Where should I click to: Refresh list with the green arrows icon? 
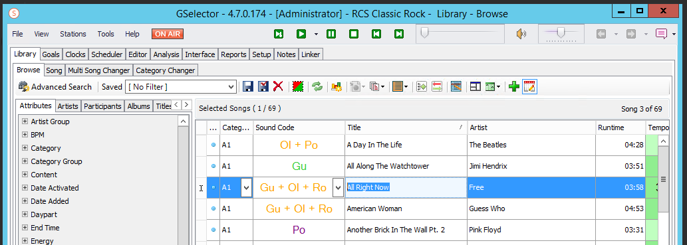tap(317, 86)
